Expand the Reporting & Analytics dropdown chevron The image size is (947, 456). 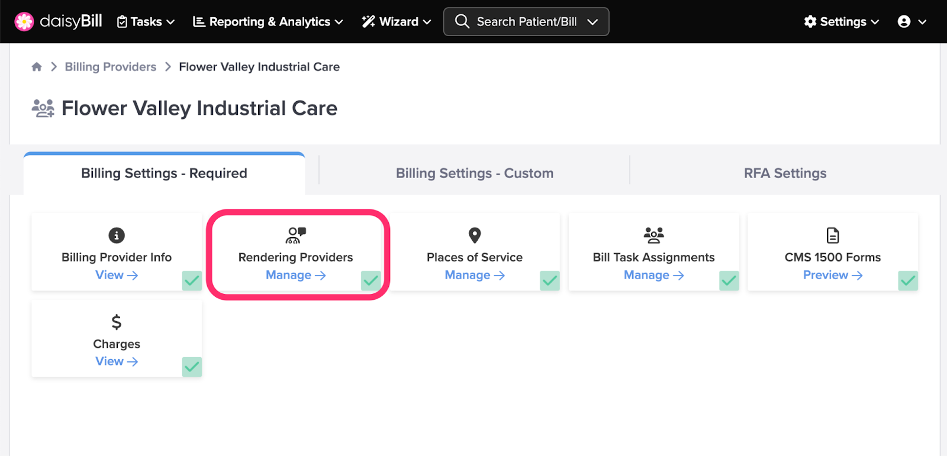tap(339, 22)
